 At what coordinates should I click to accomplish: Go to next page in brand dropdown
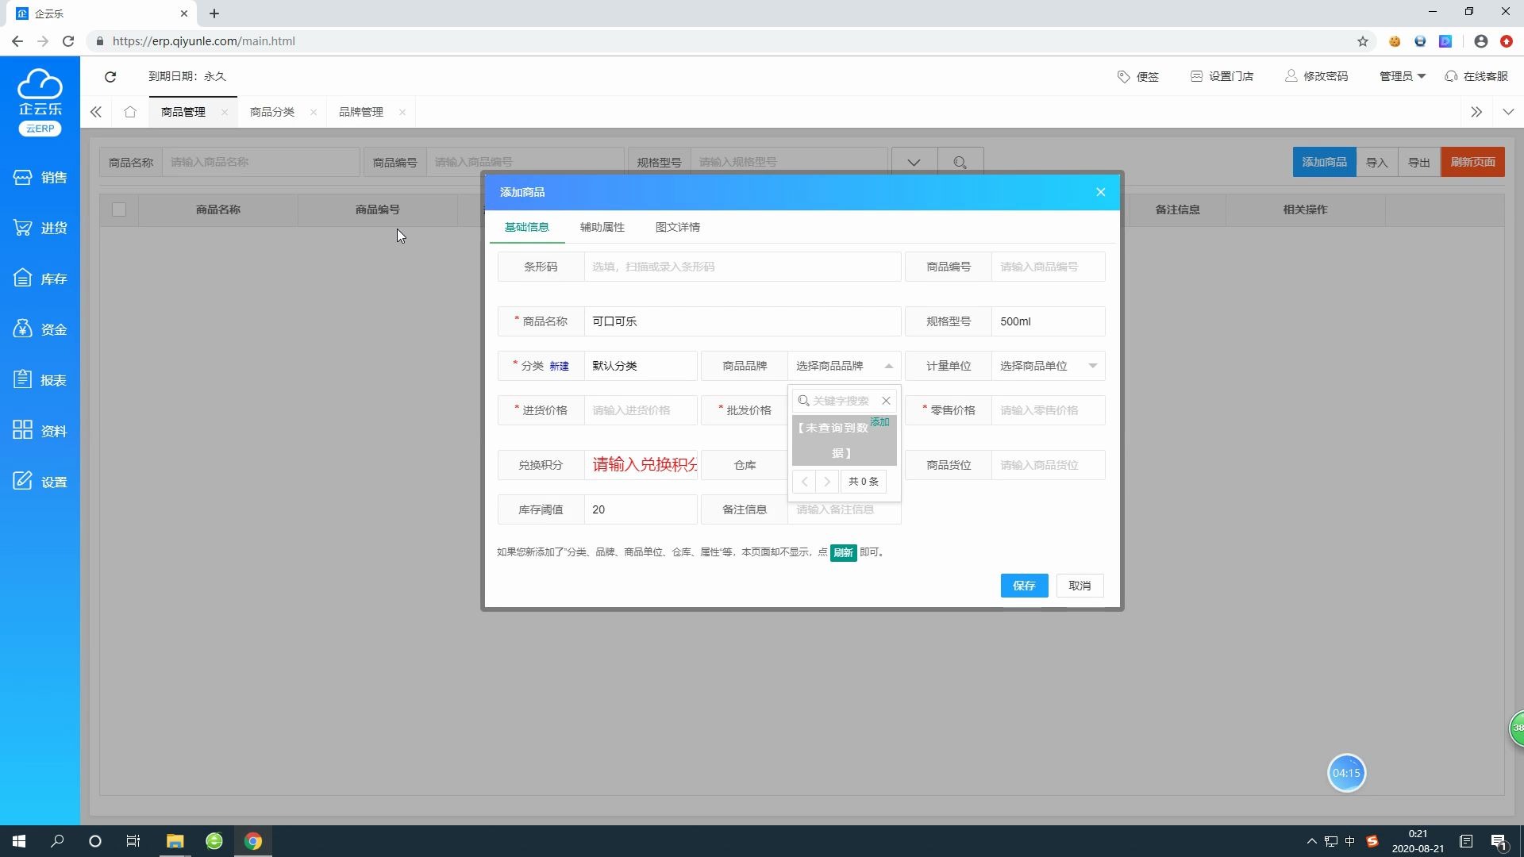(x=826, y=482)
